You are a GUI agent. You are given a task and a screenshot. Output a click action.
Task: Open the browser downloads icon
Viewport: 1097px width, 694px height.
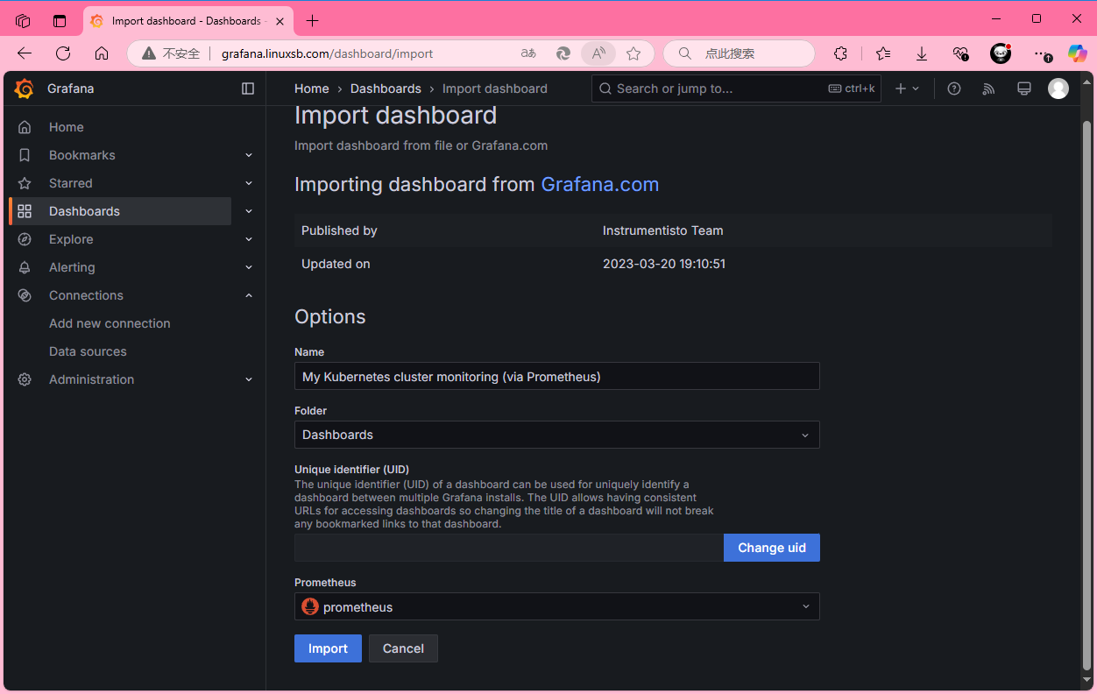tap(922, 53)
